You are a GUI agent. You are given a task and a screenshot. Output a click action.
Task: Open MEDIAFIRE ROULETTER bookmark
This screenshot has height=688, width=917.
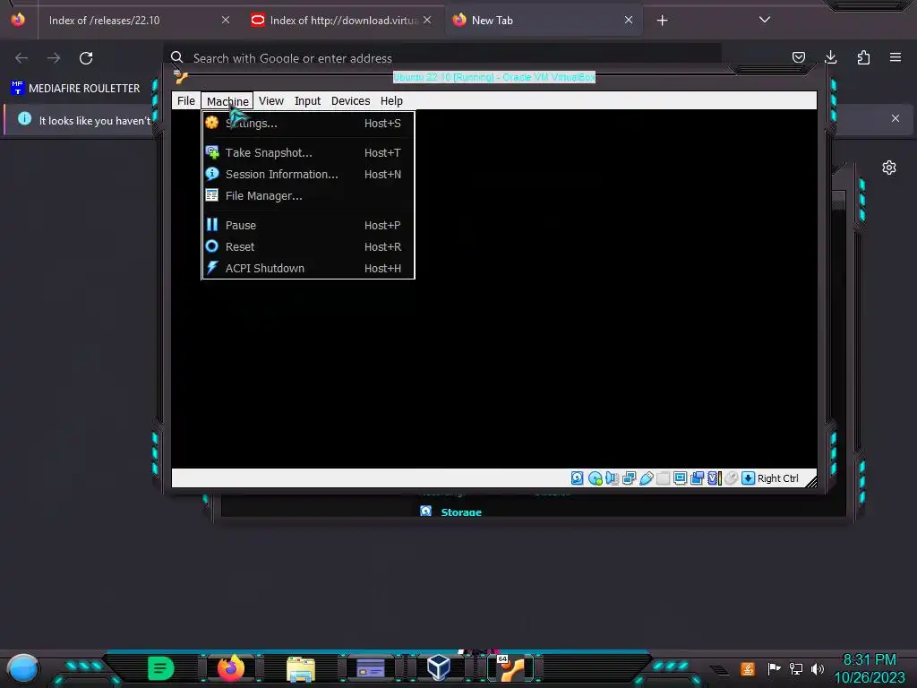point(76,89)
